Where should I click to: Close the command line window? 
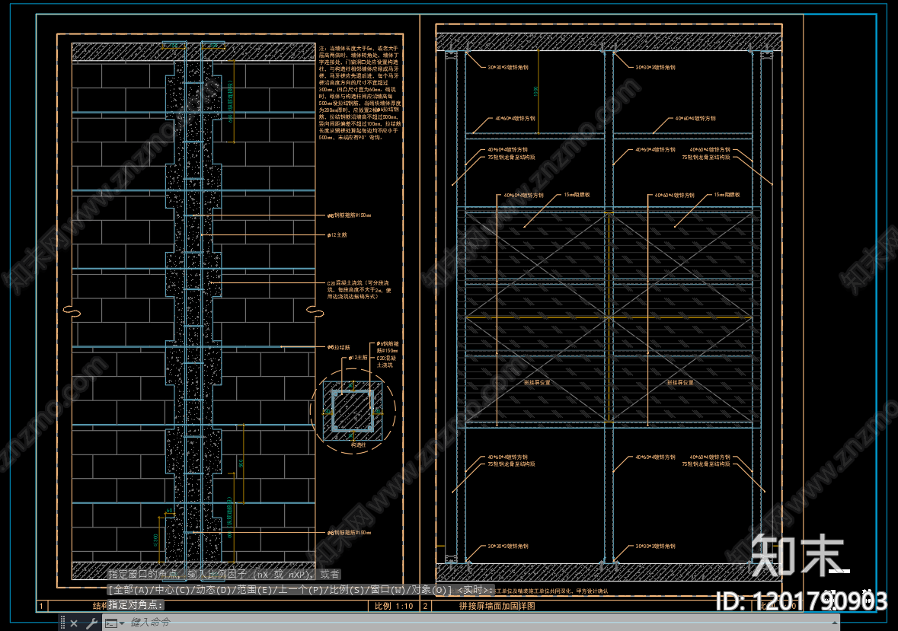click(x=74, y=623)
